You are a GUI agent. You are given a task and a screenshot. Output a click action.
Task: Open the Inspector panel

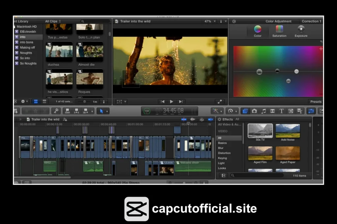pyautogui.click(x=311, y=111)
